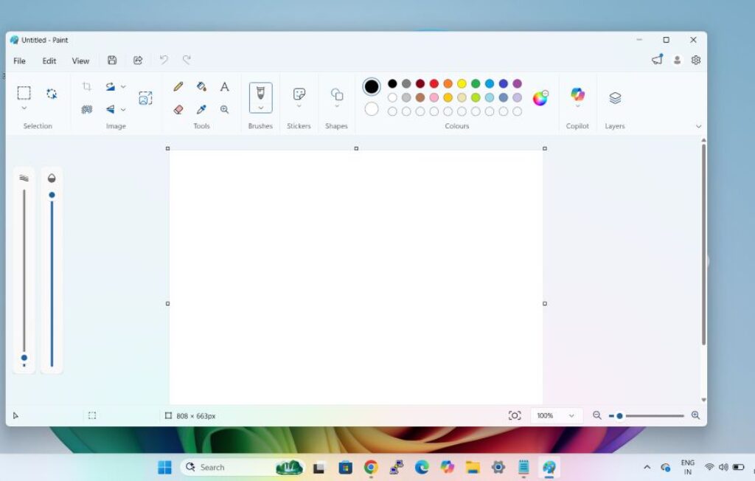Viewport: 755px width, 481px height.
Task: Click the zoom slider in status bar
Action: pyautogui.click(x=646, y=415)
